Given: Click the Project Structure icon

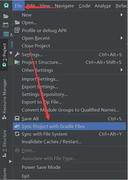Looking at the screenshot, I should point(17,62).
